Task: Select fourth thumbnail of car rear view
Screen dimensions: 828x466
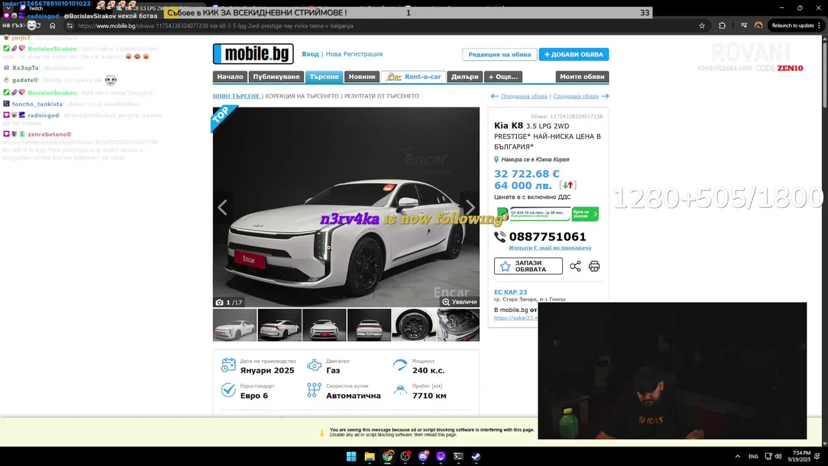Action: tap(369, 325)
